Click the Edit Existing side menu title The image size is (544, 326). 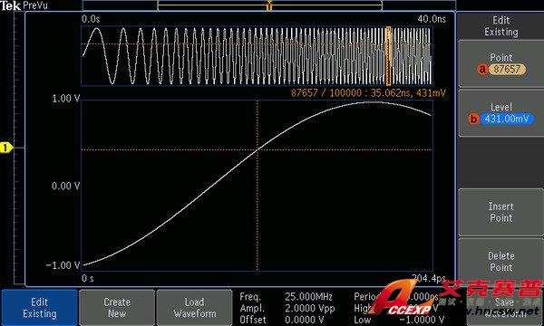point(501,26)
